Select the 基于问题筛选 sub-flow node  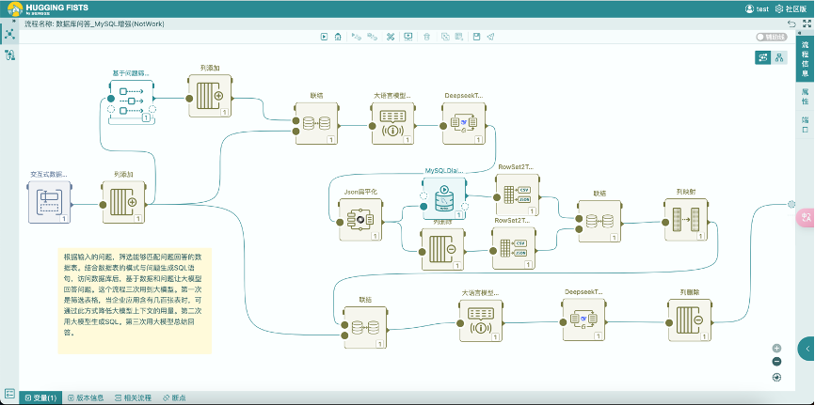click(x=132, y=102)
